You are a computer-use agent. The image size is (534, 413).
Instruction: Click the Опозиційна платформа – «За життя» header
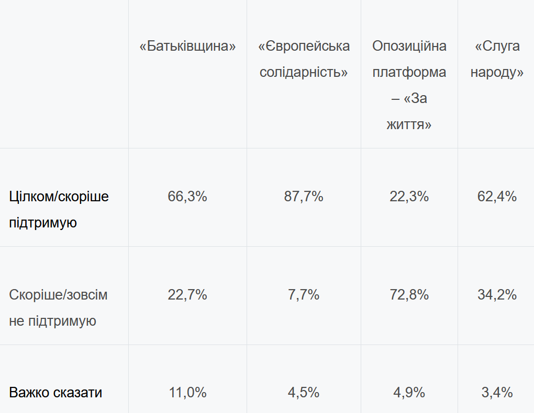409,85
